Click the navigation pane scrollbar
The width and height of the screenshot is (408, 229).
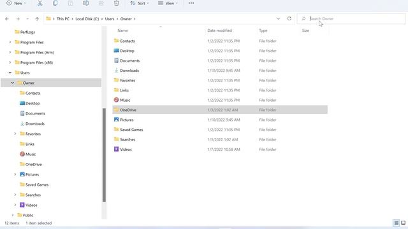[x=104, y=155]
